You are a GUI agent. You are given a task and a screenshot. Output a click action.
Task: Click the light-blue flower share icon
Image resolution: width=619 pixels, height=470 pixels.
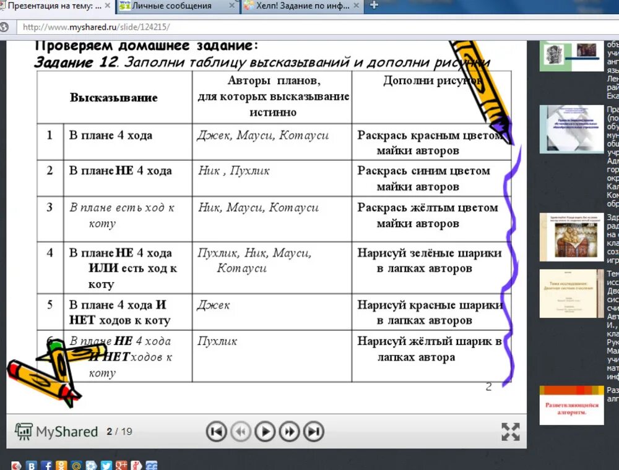coord(91,466)
